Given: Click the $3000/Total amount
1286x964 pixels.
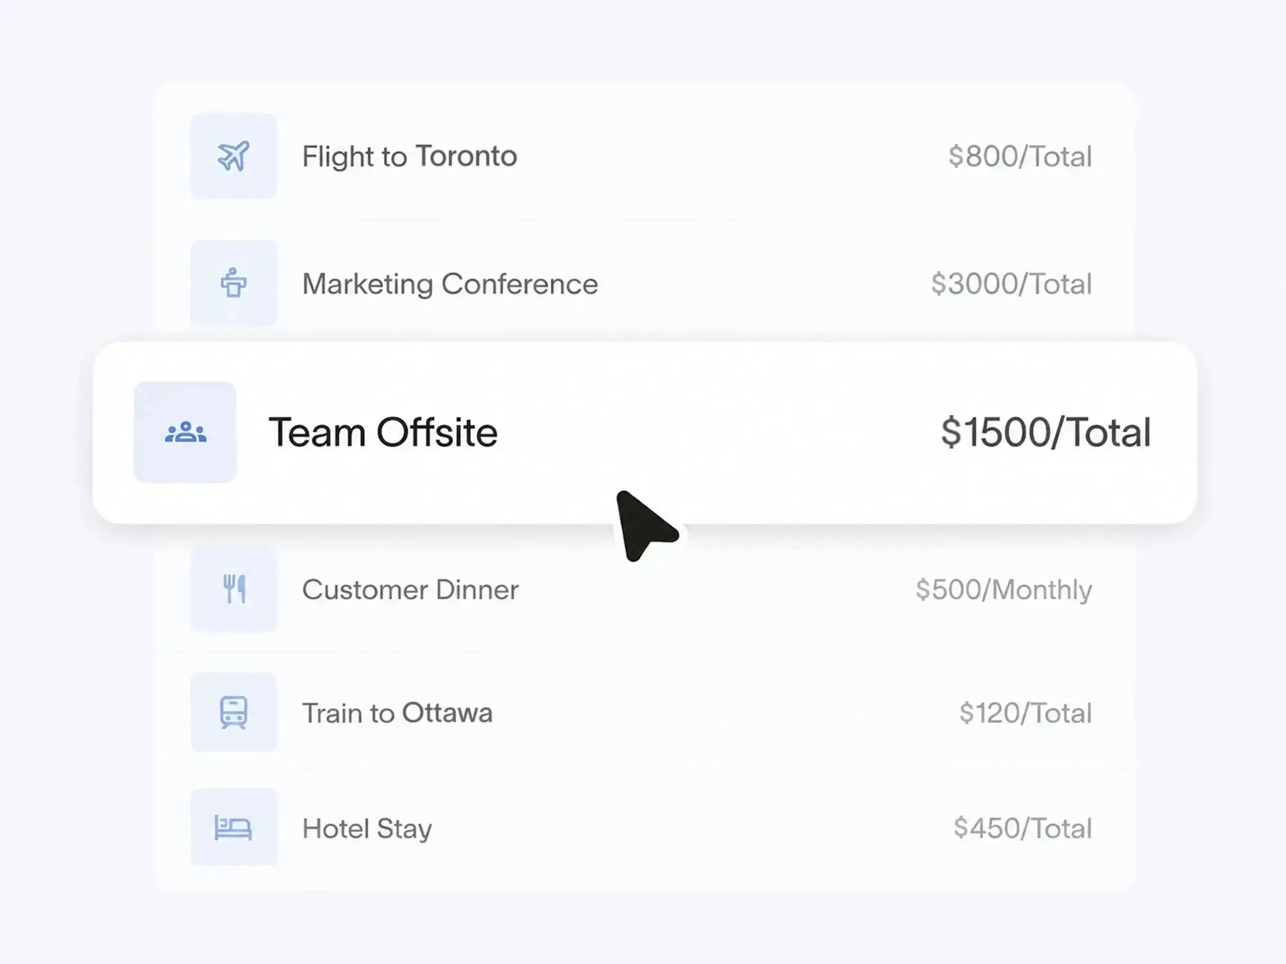Looking at the screenshot, I should click(1011, 283).
